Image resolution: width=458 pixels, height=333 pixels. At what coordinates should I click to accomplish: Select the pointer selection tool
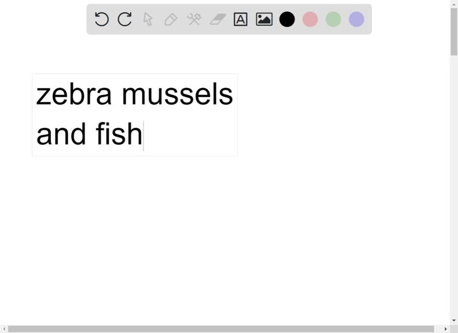[x=148, y=19]
